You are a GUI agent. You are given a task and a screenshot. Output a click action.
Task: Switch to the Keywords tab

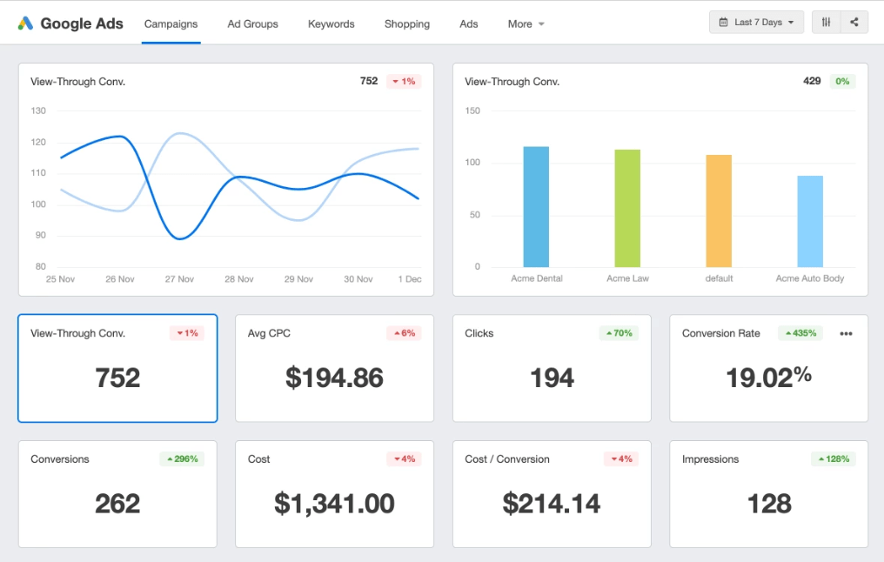tap(331, 24)
